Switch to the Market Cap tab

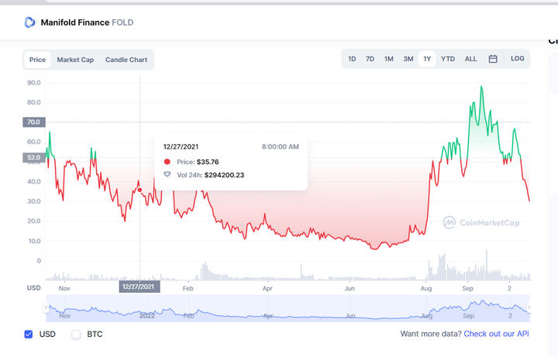coord(75,60)
